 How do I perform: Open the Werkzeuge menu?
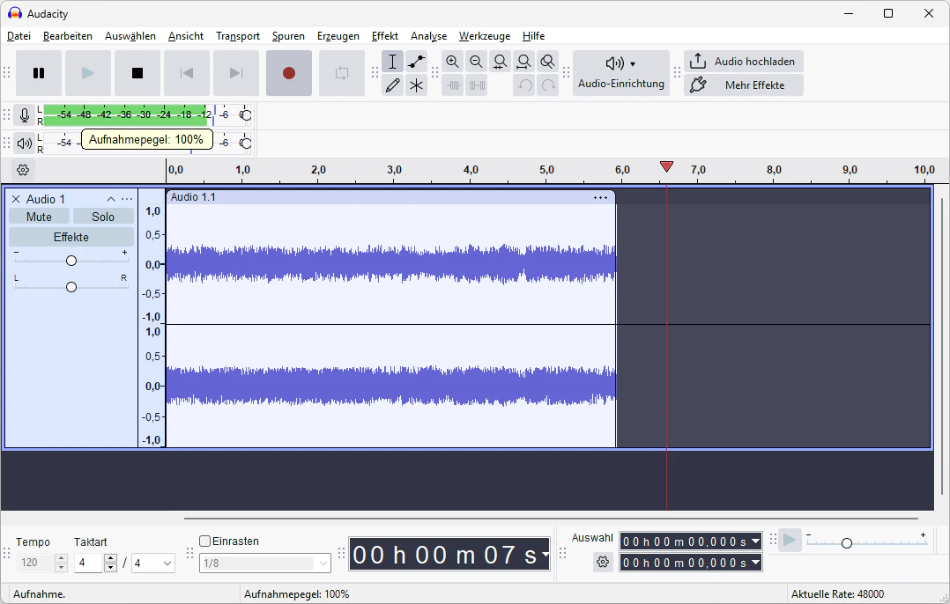point(485,36)
